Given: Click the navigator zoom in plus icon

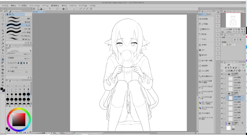Looking at the screenshot, I should 236,29.
